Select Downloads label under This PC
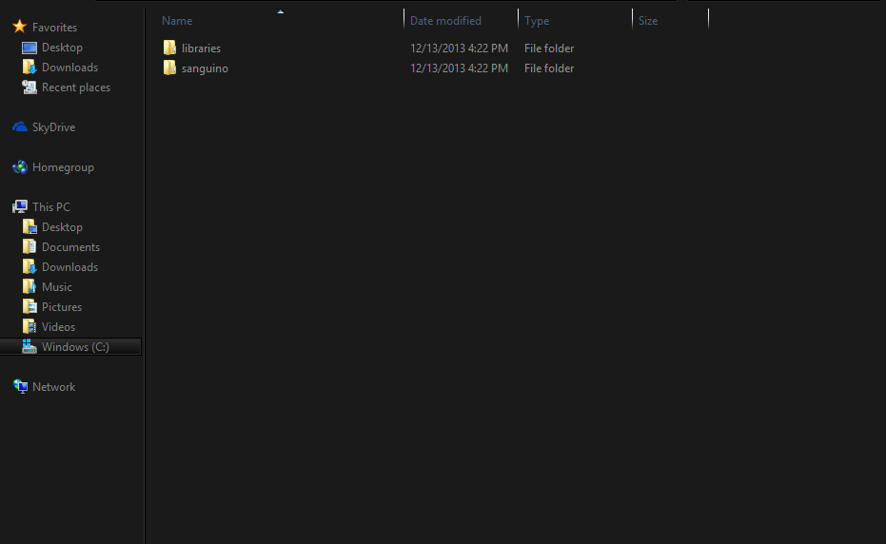 70,267
